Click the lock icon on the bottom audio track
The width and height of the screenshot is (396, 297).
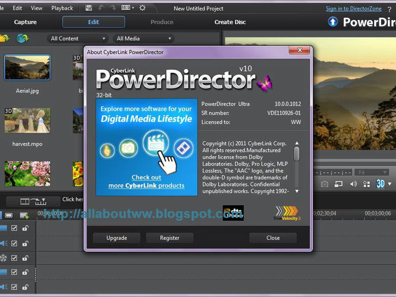point(25,287)
